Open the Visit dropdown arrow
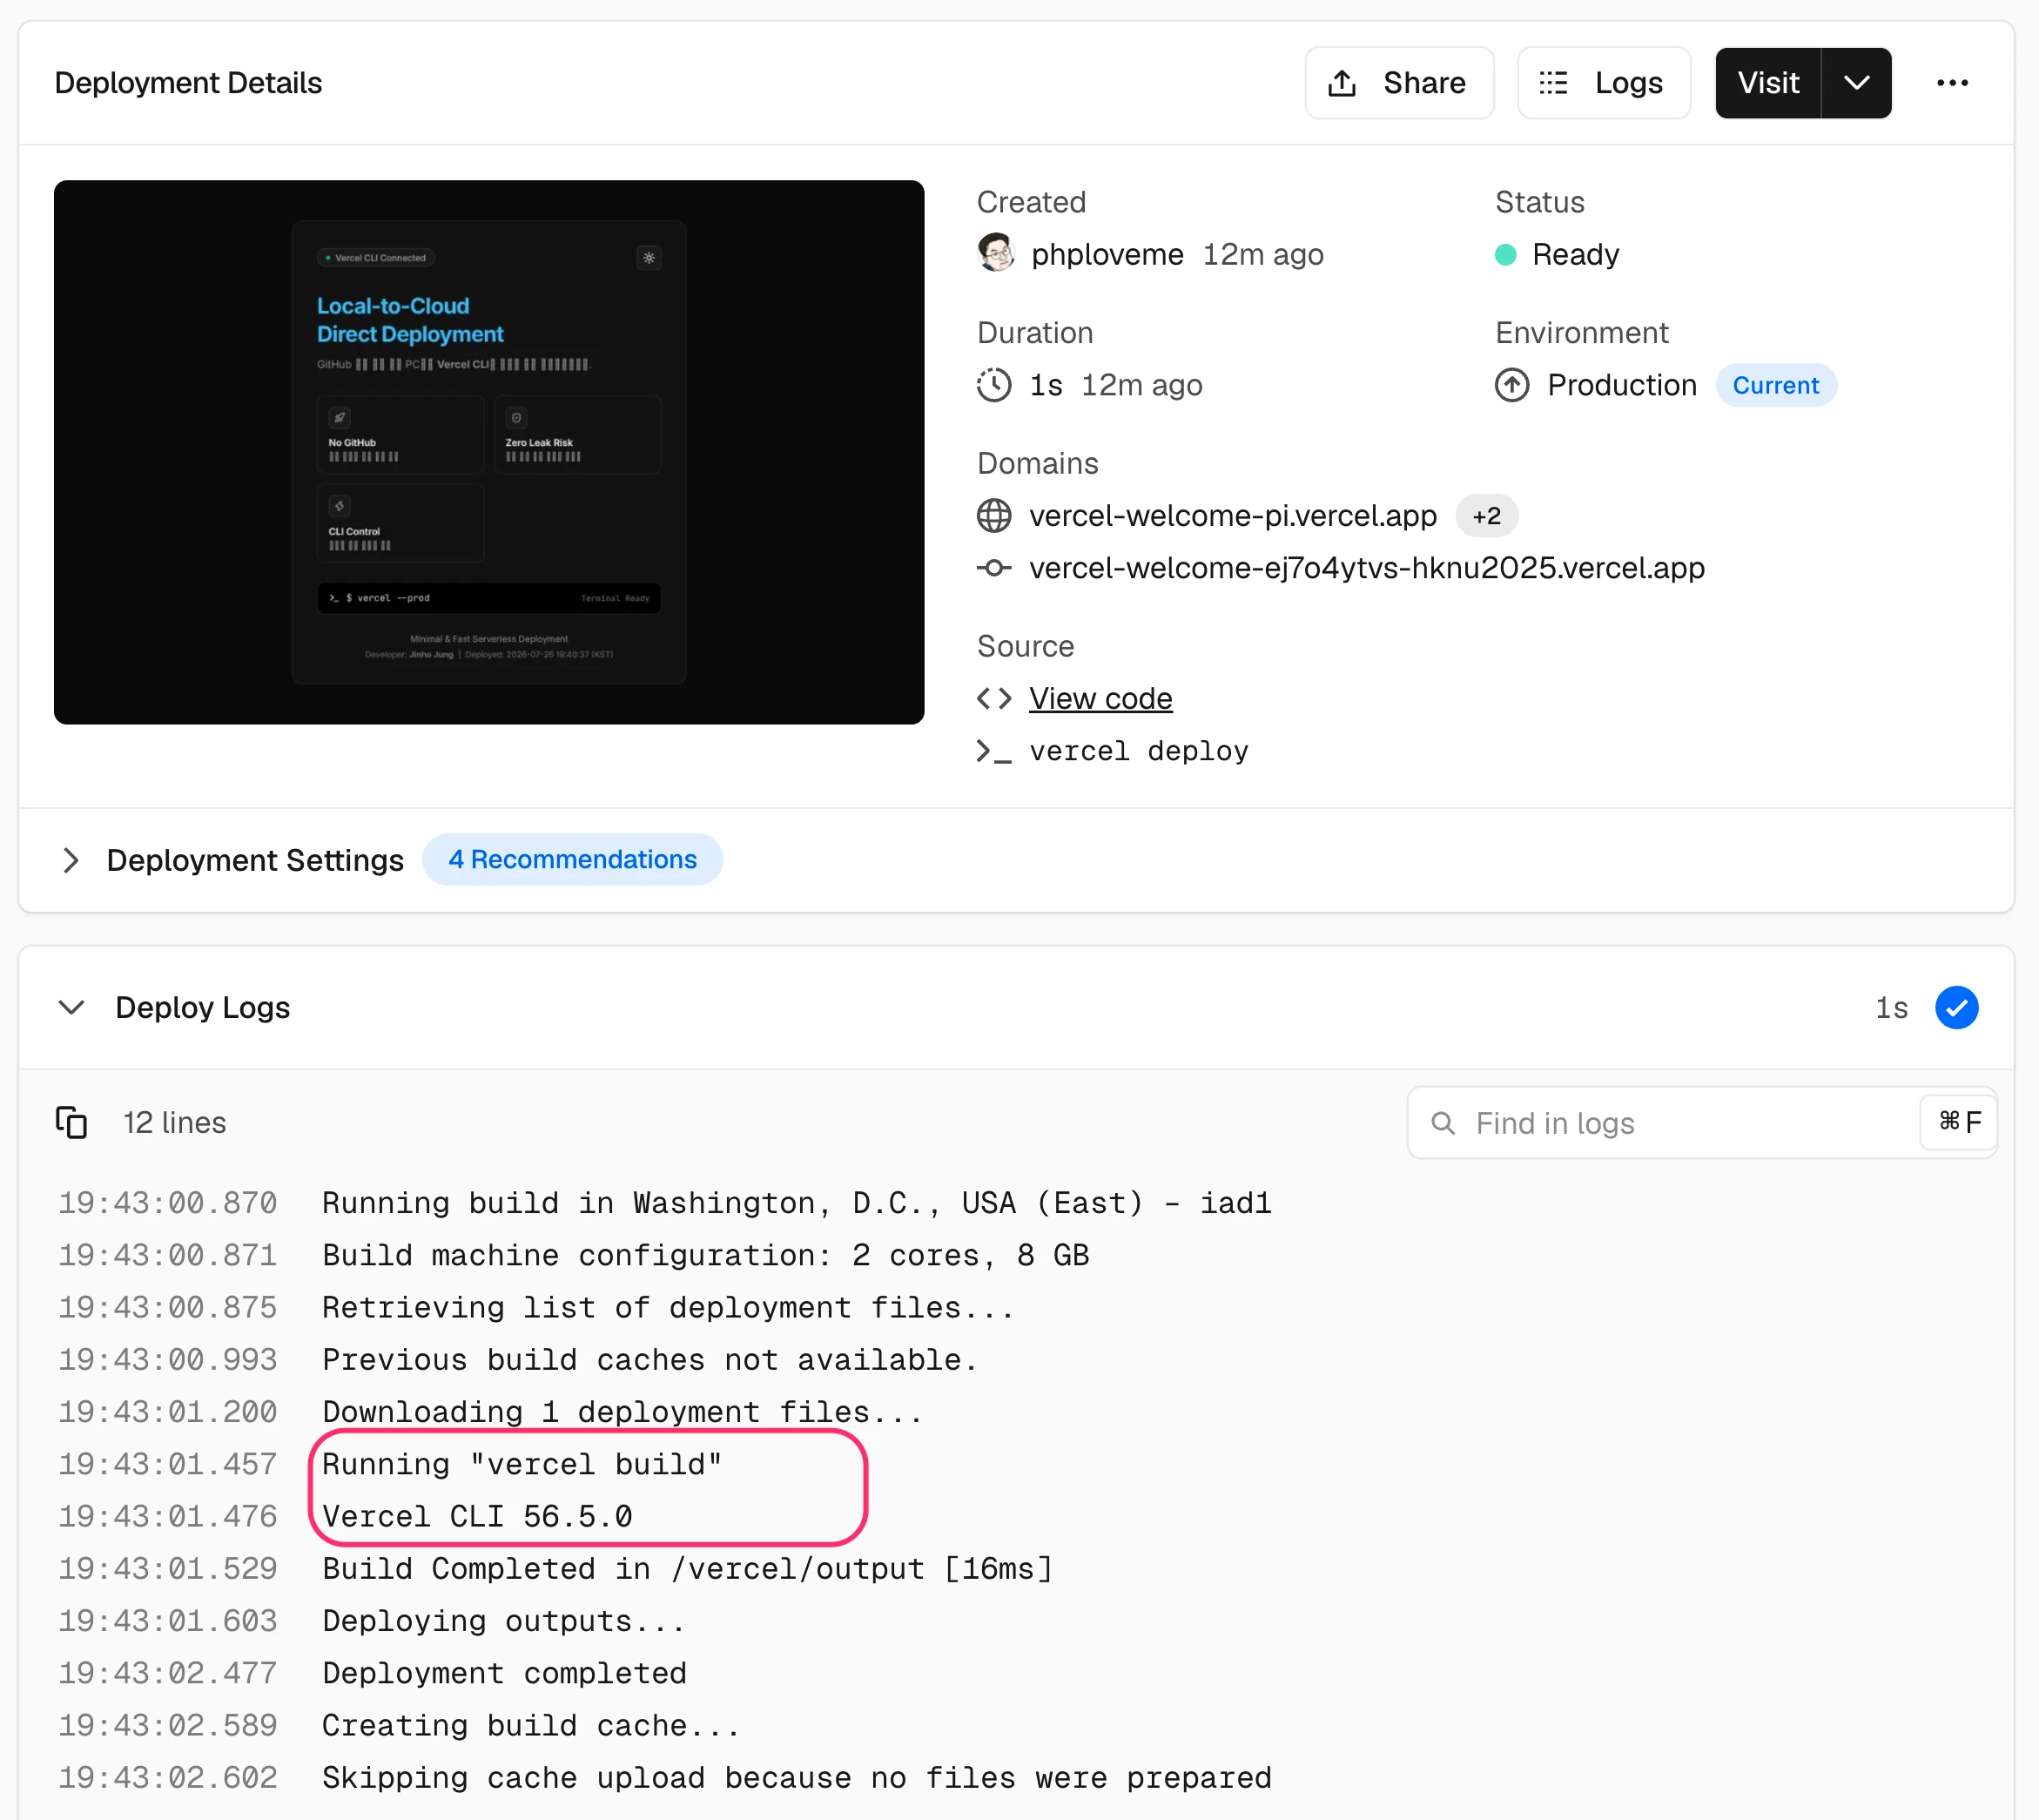 (1856, 83)
